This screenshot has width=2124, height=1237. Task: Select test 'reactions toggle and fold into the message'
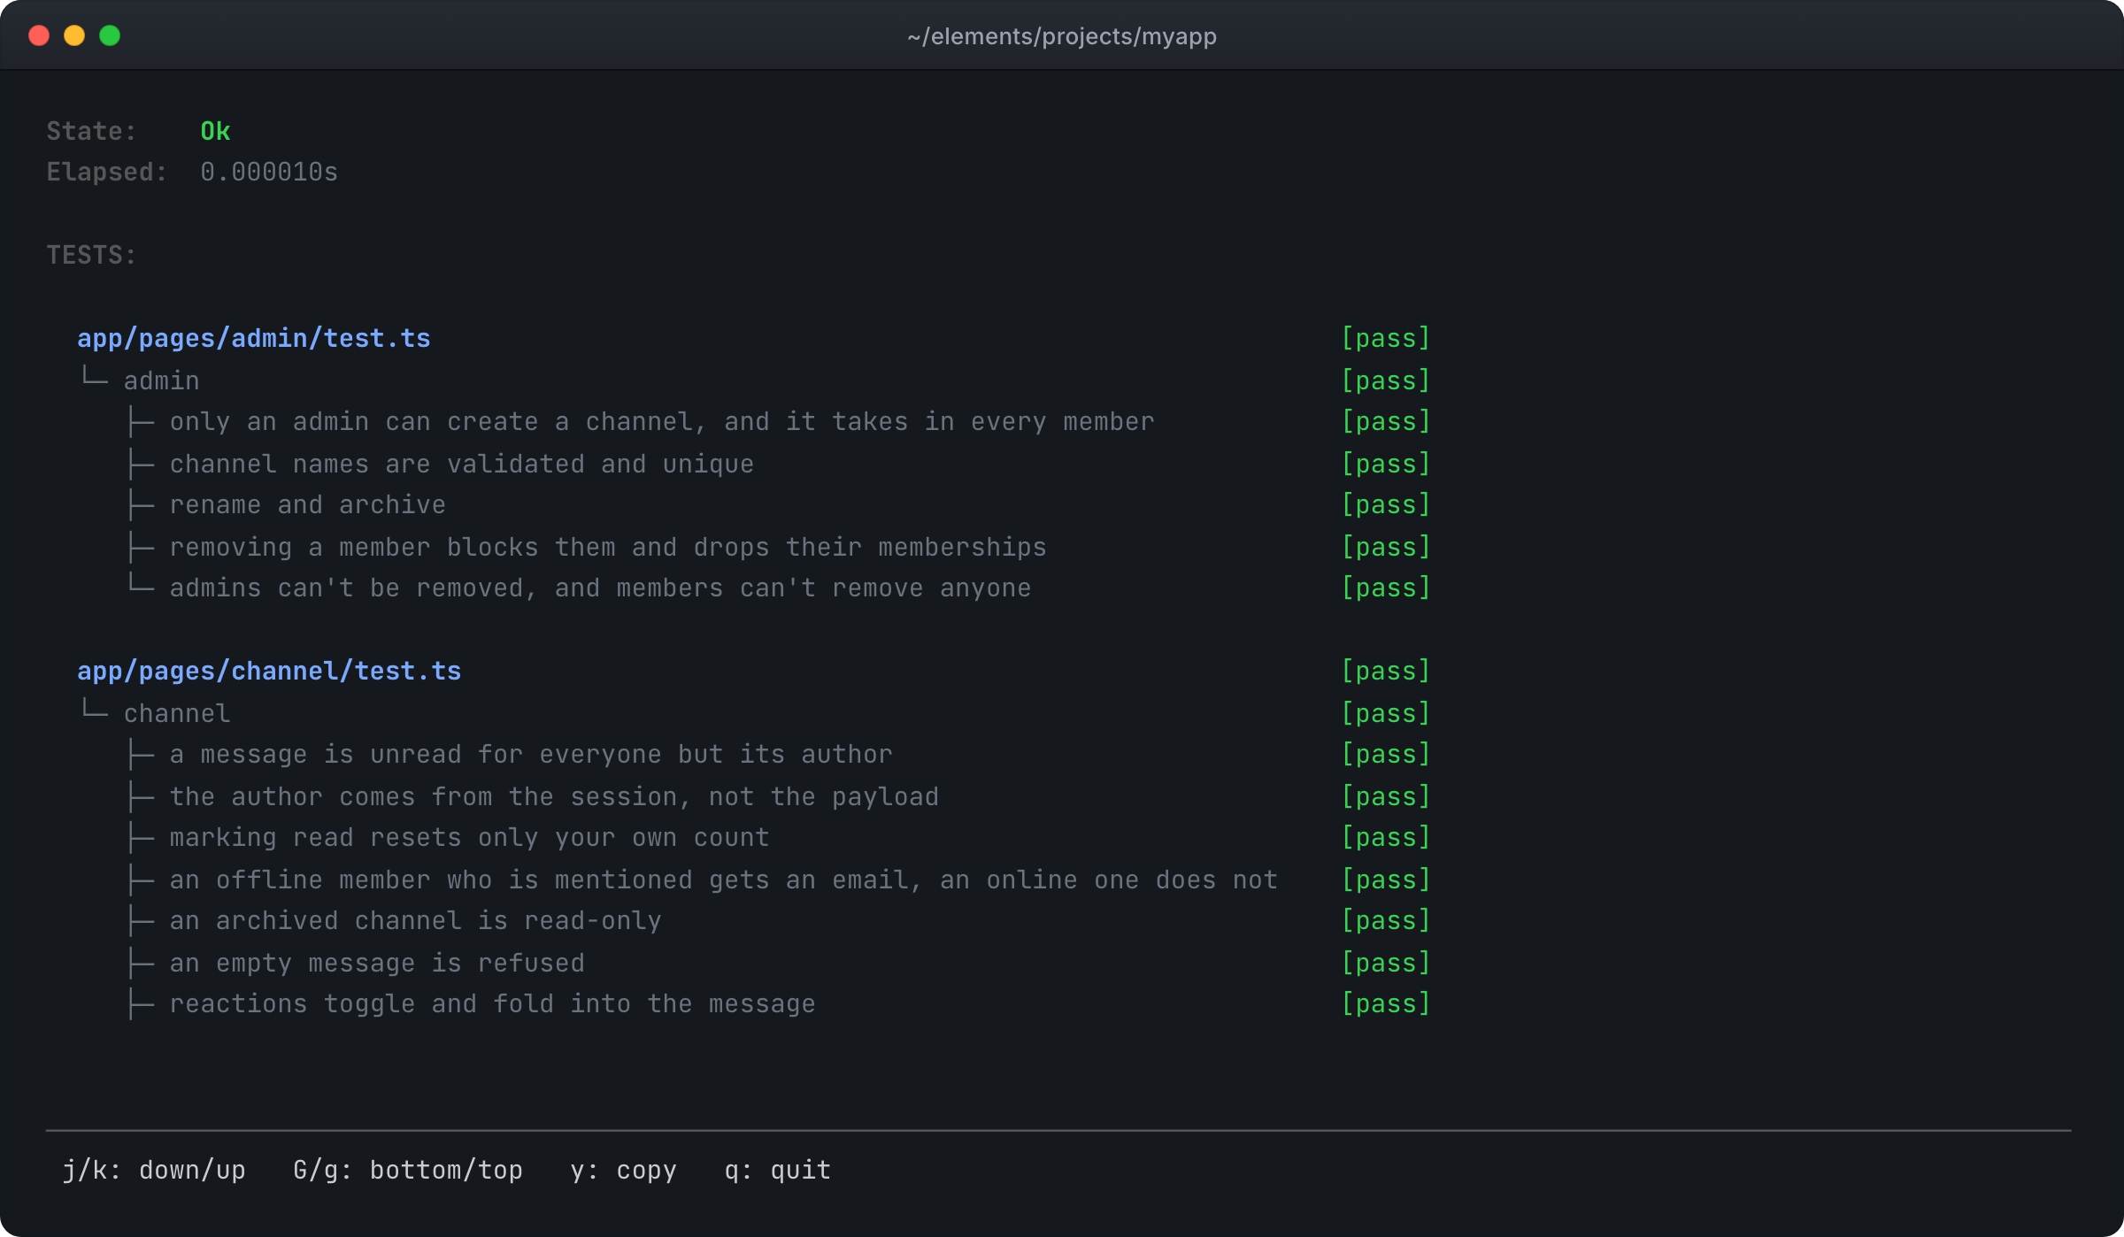pyautogui.click(x=493, y=1003)
